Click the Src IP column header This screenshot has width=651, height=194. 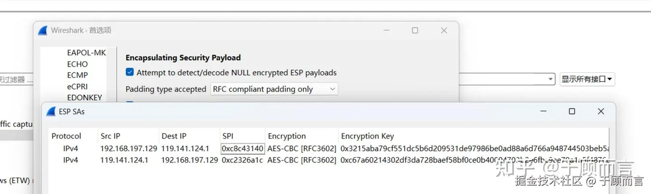point(110,136)
